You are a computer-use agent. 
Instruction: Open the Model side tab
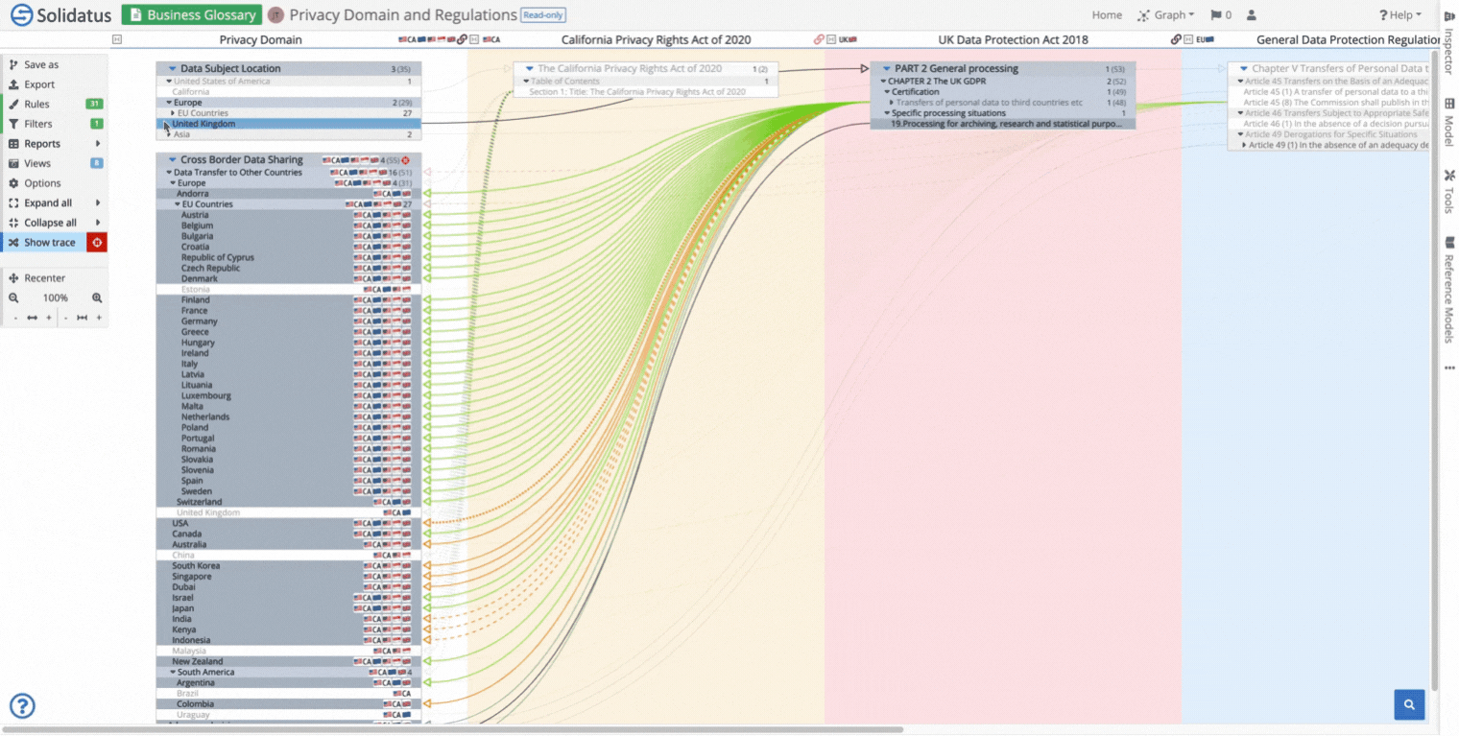pos(1448,123)
